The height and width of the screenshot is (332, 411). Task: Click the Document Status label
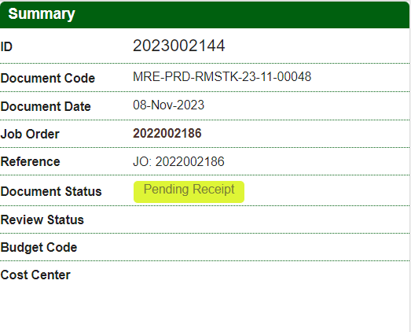[51, 191]
